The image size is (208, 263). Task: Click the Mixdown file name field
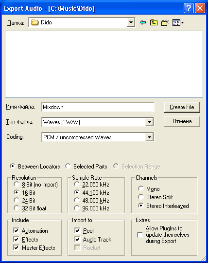click(x=98, y=107)
